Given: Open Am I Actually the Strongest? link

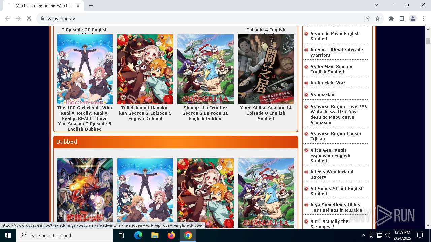Looking at the screenshot, I should click(329, 224).
